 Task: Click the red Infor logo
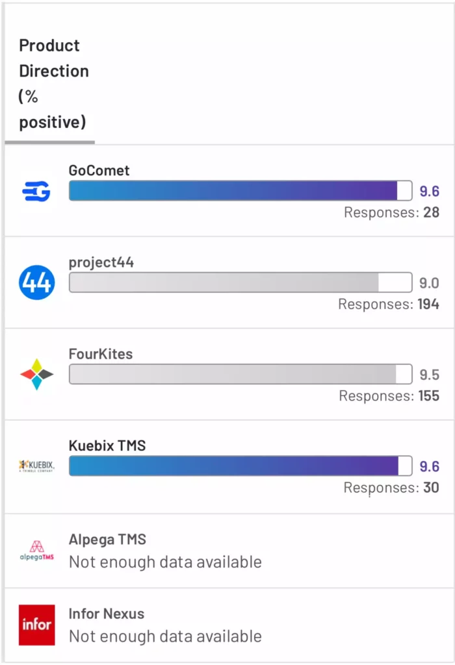pyautogui.click(x=37, y=625)
